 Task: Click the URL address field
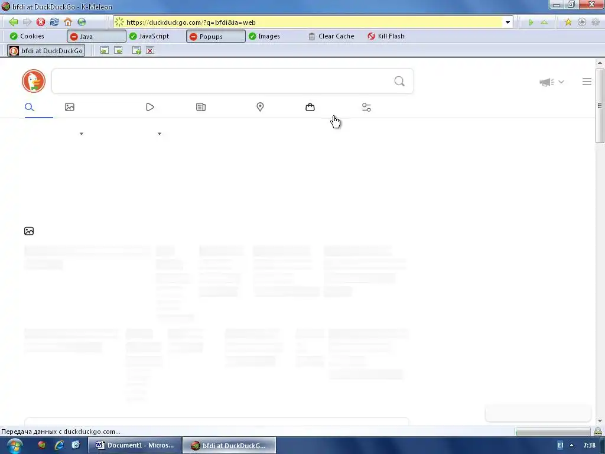(313, 22)
